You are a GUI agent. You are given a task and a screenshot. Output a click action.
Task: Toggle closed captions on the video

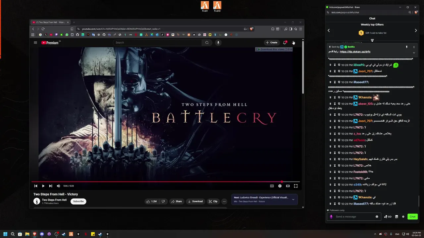click(272, 186)
